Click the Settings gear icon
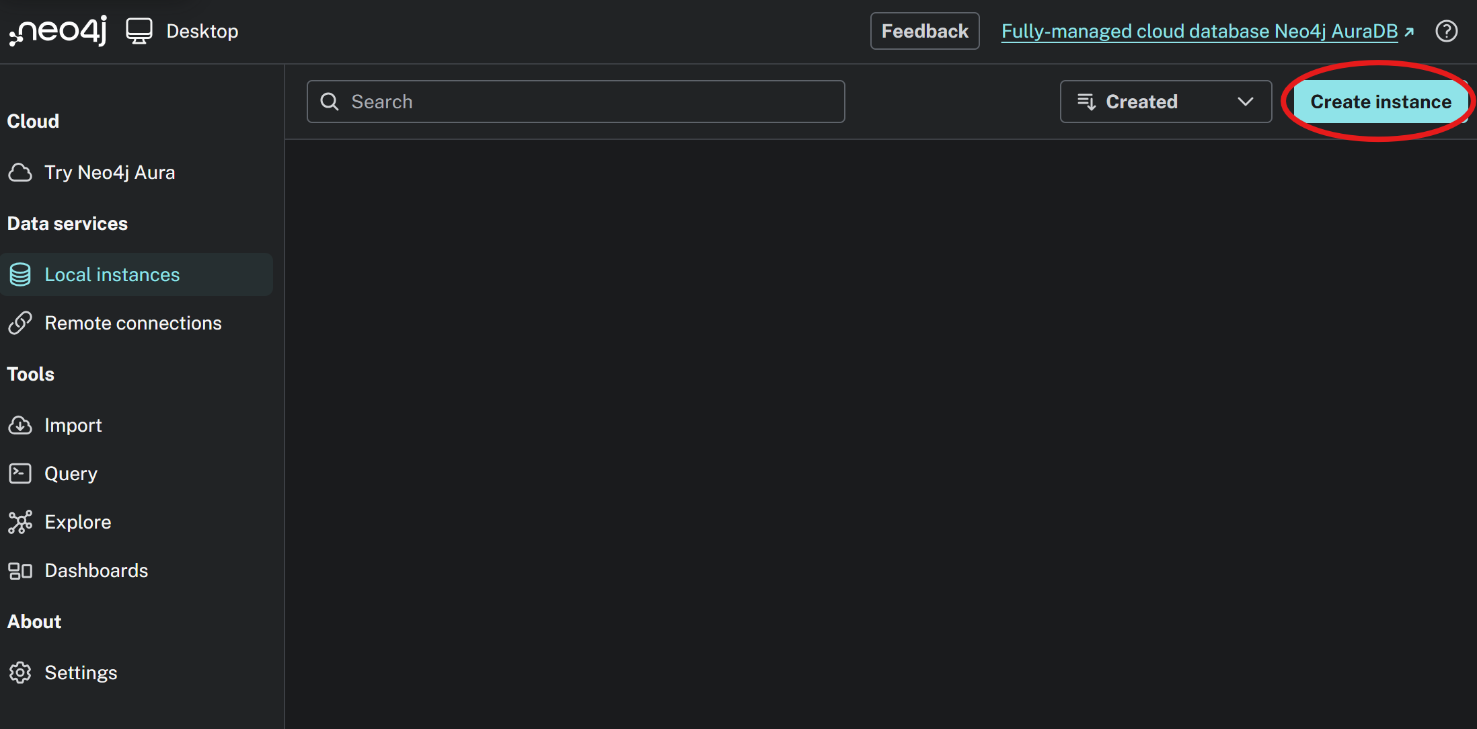Viewport: 1477px width, 729px height. tap(20, 673)
